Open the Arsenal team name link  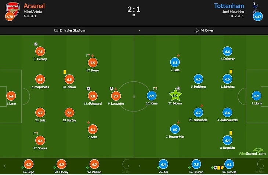pos(34,6)
